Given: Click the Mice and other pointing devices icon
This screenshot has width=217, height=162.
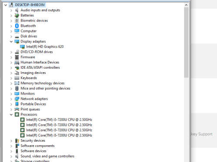Looking at the screenshot, I should tap(17, 89).
